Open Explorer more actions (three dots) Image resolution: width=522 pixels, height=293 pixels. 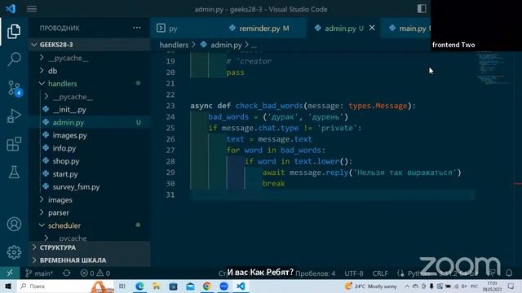coord(137,28)
